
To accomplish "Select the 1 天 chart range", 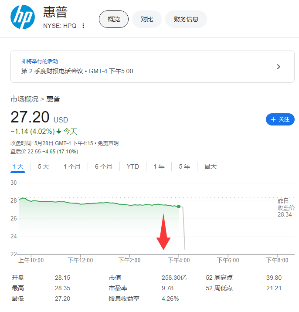I will coord(18,166).
